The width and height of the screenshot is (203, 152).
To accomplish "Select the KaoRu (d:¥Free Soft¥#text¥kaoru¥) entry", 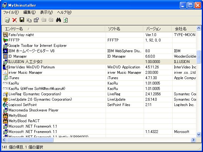I will click(37, 89).
